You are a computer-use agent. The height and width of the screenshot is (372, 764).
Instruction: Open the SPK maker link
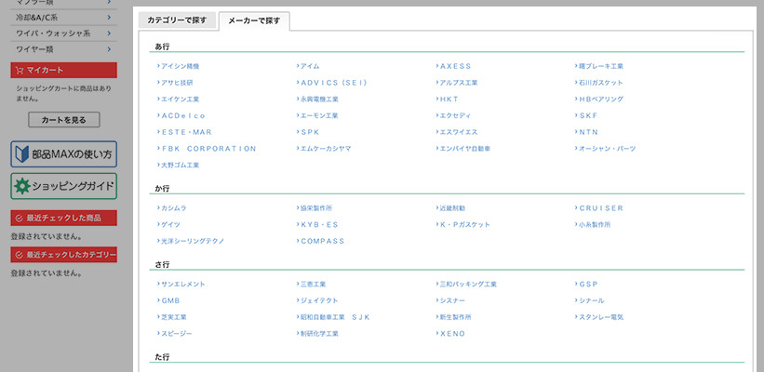point(308,132)
